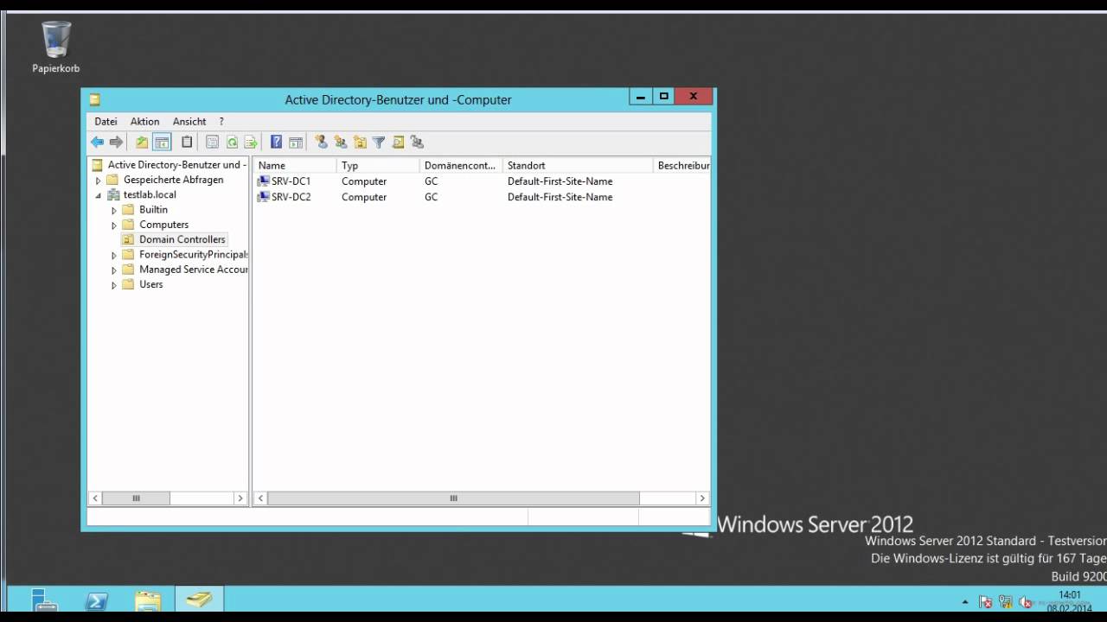Screen dimensions: 1107x622
Task: Sort by the Standort column header
Action: point(578,165)
